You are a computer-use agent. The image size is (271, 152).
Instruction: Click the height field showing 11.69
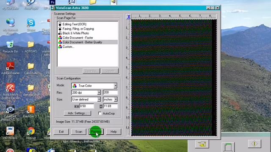point(110,106)
